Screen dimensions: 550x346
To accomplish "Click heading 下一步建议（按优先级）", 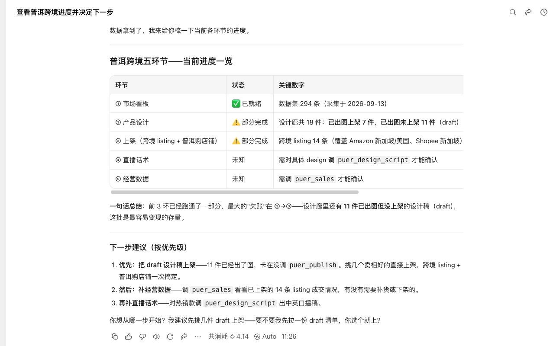I will [x=149, y=247].
